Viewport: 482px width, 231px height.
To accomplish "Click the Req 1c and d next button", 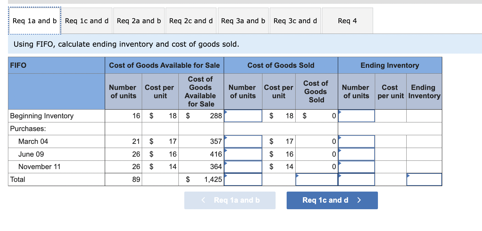I will tap(332, 200).
